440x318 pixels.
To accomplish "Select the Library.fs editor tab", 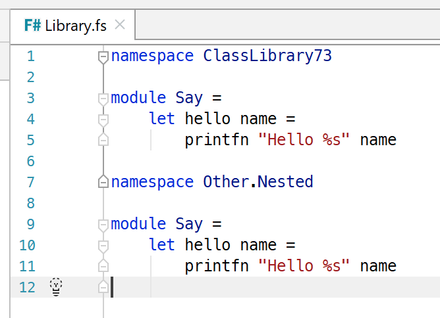I will coord(72,26).
